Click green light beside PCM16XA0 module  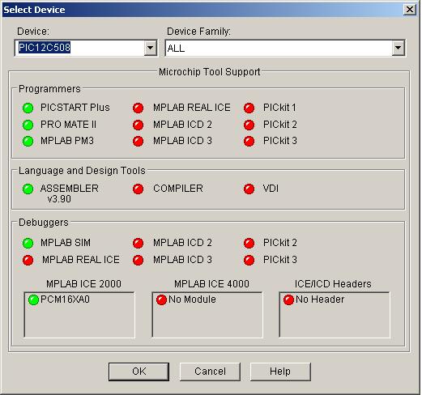click(x=33, y=299)
